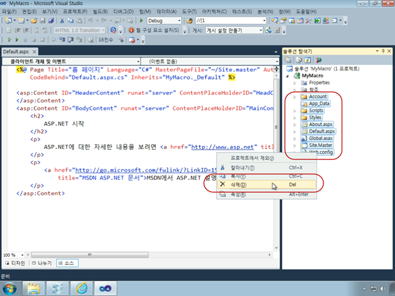Click the green Start Debugging play icon
This screenshot has width=395, height=296.
click(x=141, y=20)
